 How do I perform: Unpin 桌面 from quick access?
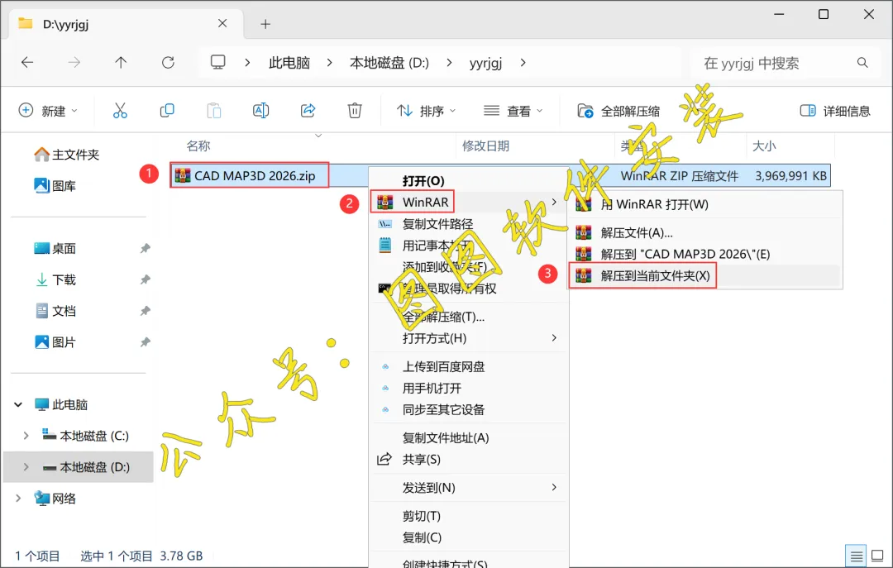(146, 248)
